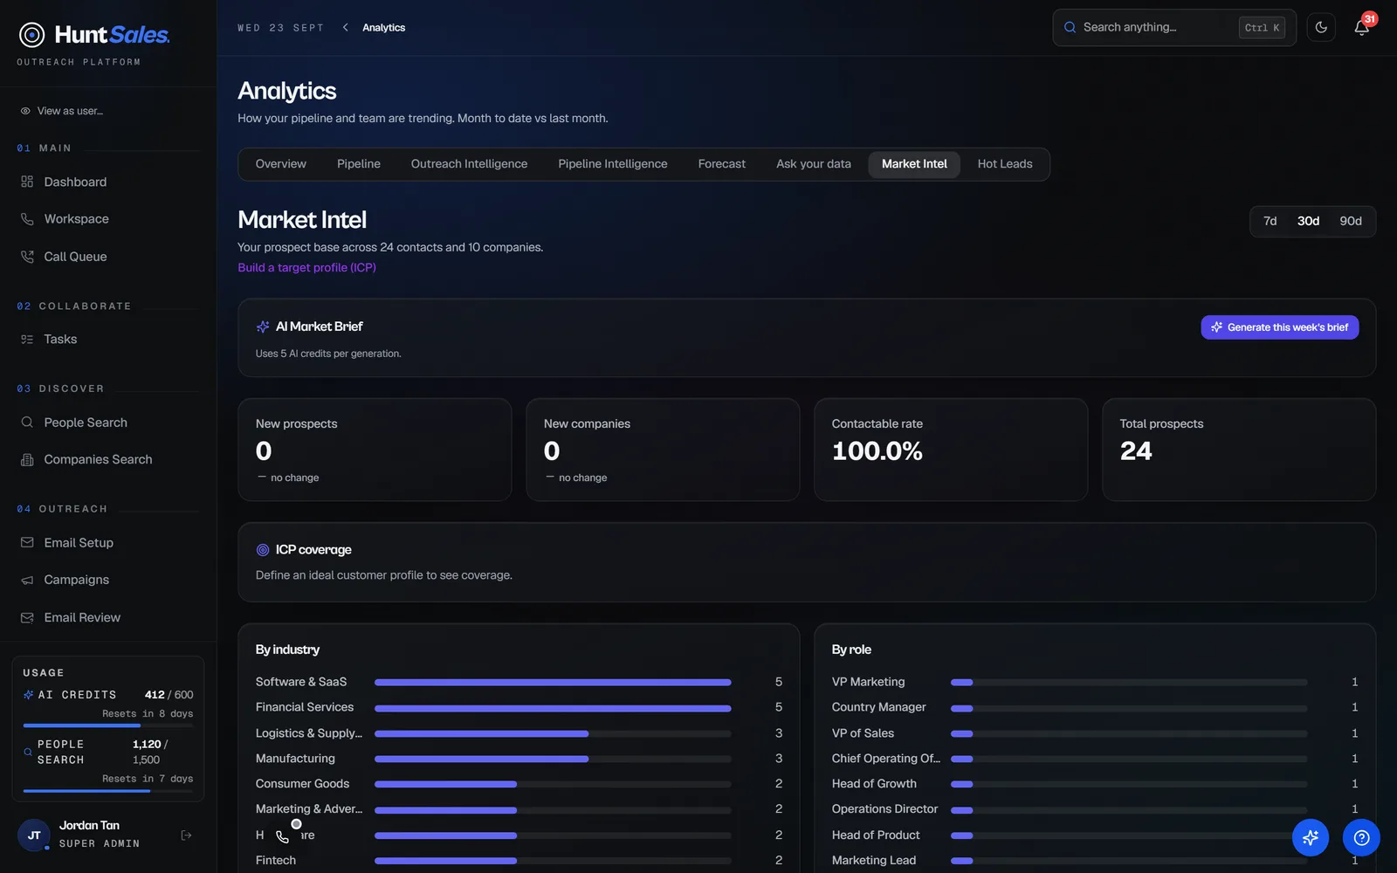Image resolution: width=1397 pixels, height=873 pixels.
Task: Click the AI credits usage progress bar
Action: [108, 725]
